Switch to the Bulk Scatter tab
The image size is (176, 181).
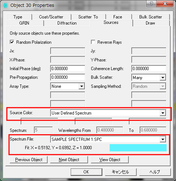150,17
